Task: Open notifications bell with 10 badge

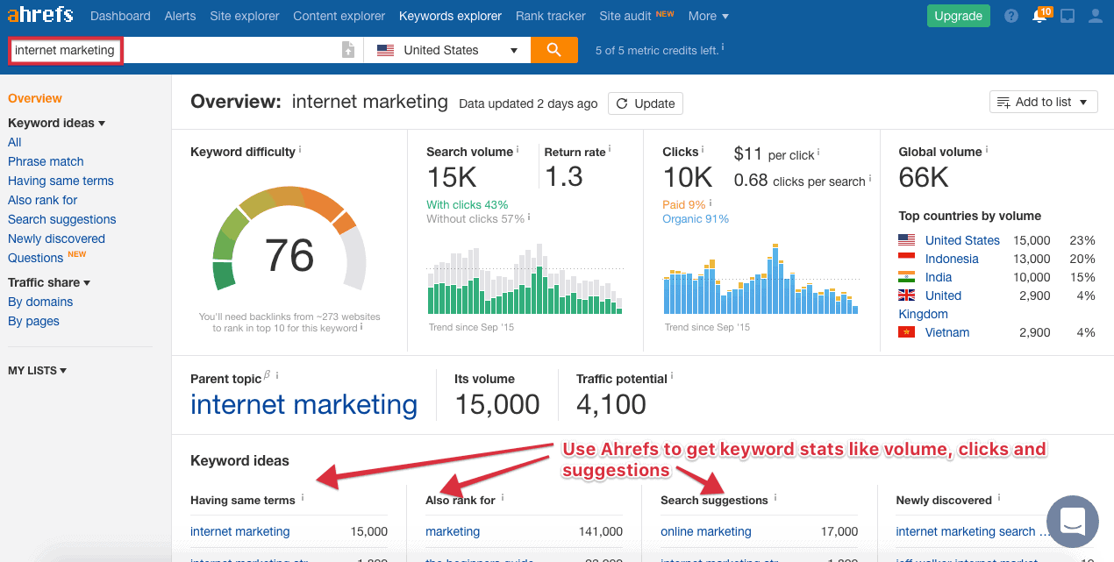Action: (1039, 16)
